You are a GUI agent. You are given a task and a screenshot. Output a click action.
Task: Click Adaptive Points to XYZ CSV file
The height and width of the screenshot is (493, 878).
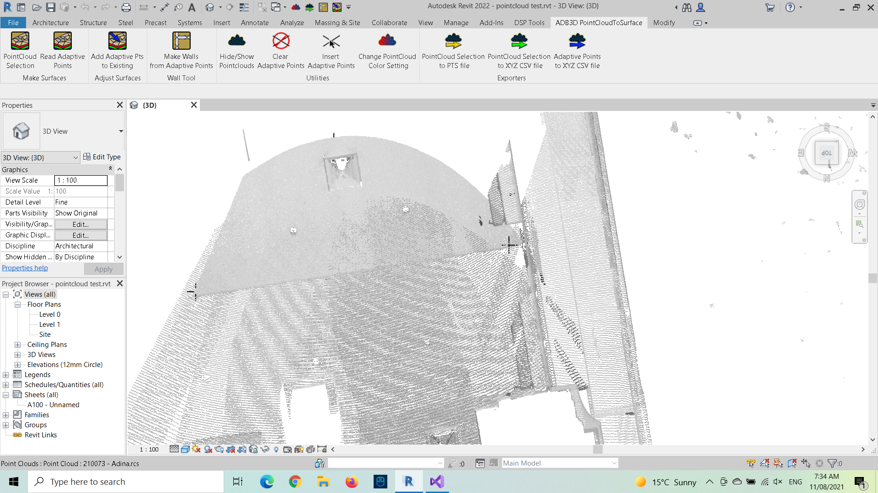pyautogui.click(x=577, y=50)
